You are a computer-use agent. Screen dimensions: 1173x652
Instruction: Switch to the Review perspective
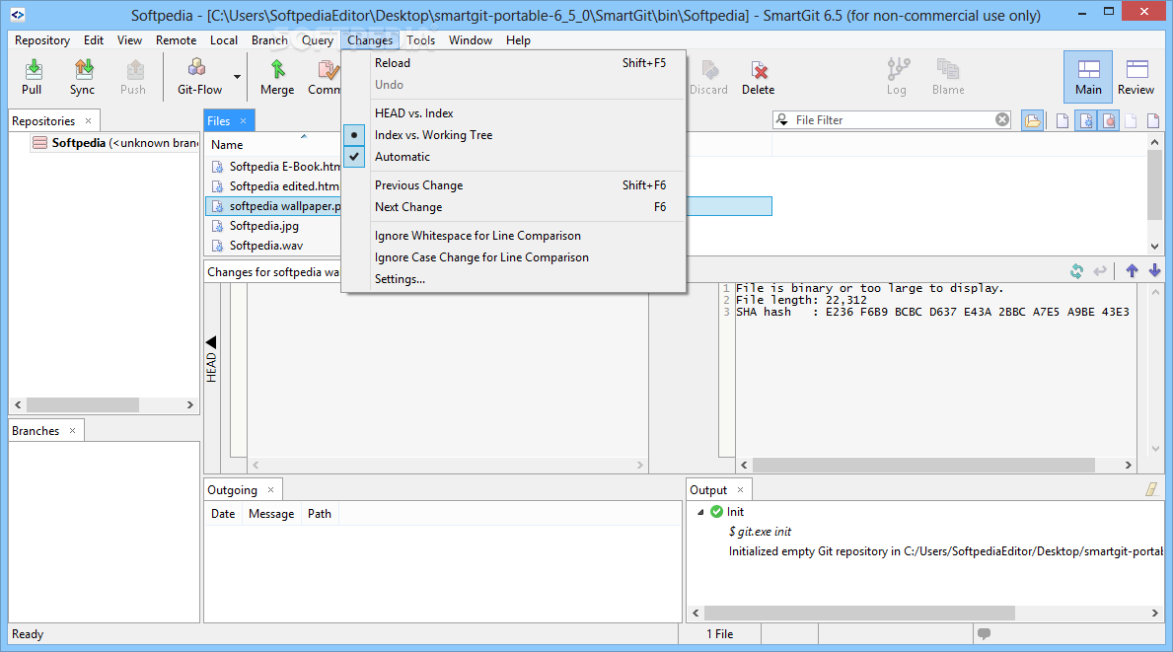1136,77
